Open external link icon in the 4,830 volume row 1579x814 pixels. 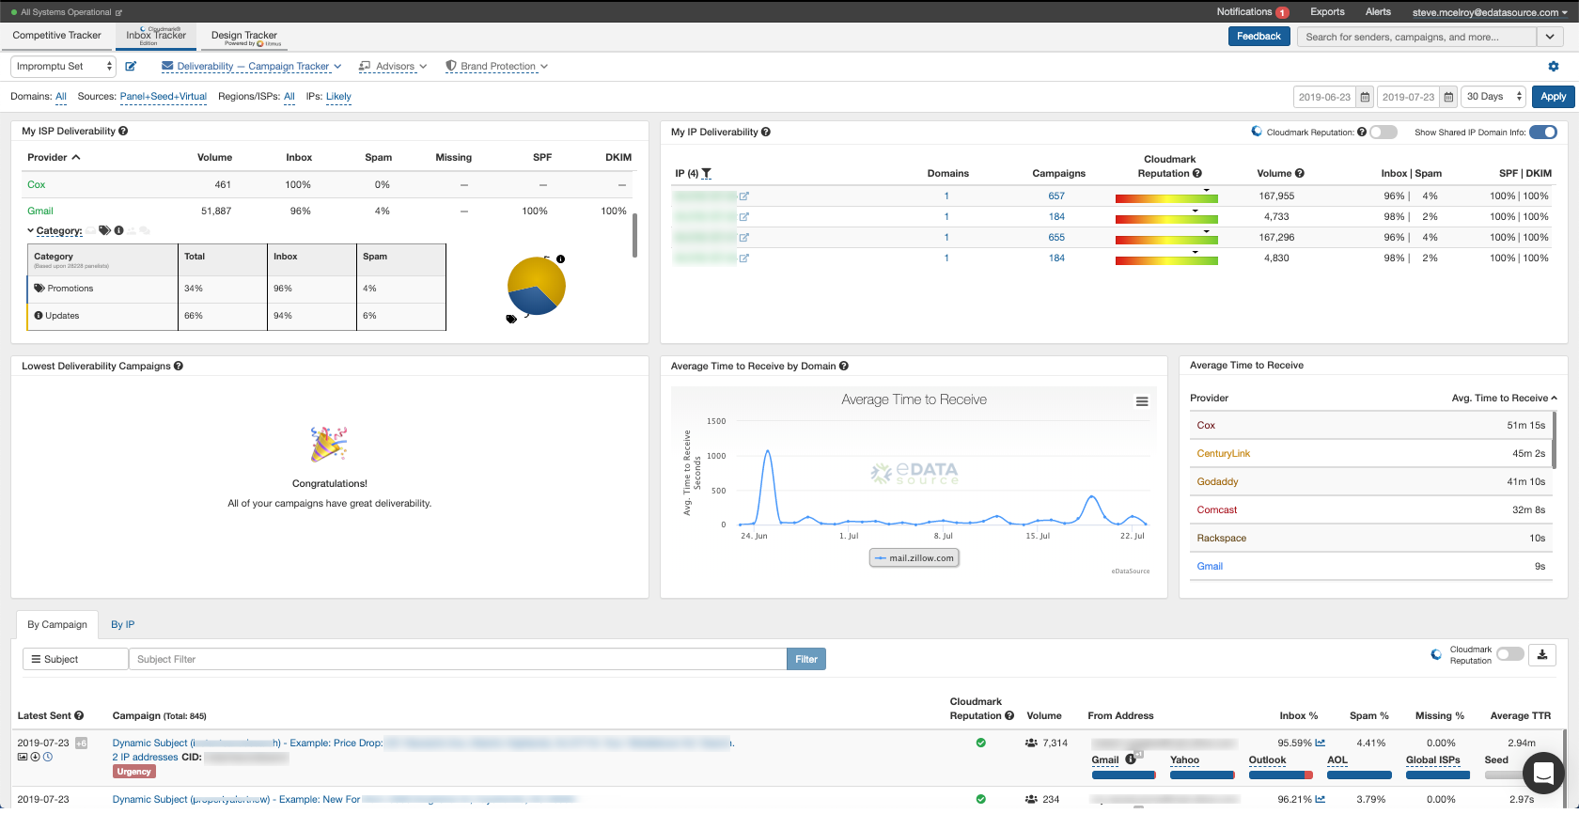tap(743, 258)
